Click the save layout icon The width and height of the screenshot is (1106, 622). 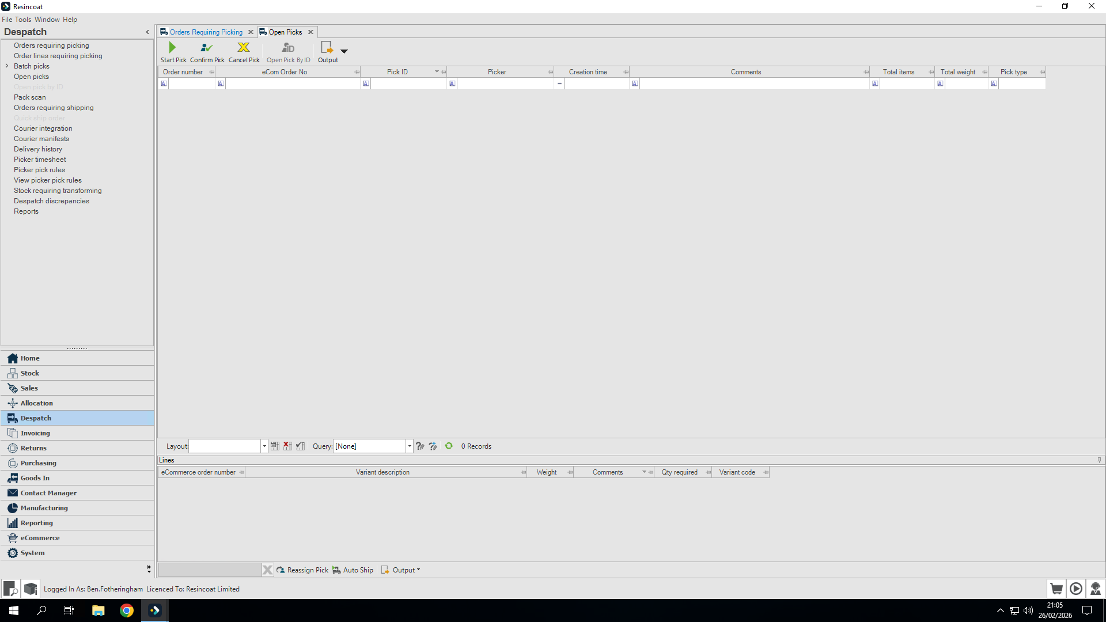click(x=275, y=446)
